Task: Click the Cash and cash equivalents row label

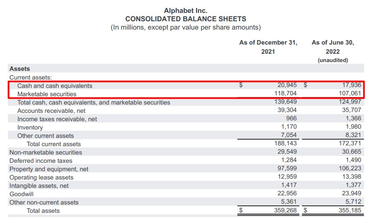Action: tap(55, 86)
